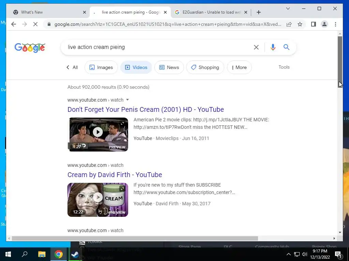The width and height of the screenshot is (349, 261).
Task: Select the Videos filter
Action: [136, 67]
